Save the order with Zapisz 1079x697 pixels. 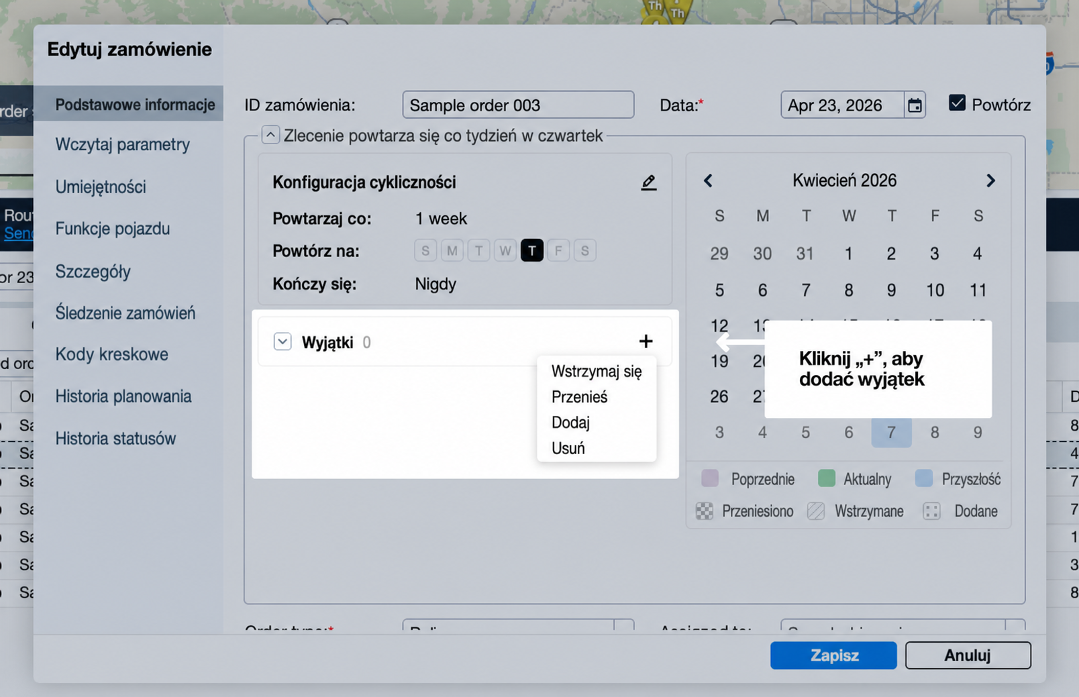833,655
